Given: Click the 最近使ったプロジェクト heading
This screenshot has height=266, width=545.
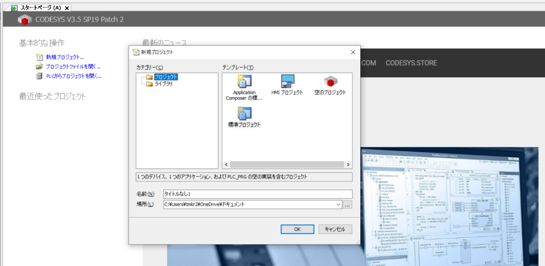Looking at the screenshot, I should [53, 96].
